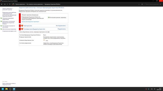Click the 'Не подключено' status text
Image resolution: width=163 pixels, height=91 pixels.
tap(61, 26)
